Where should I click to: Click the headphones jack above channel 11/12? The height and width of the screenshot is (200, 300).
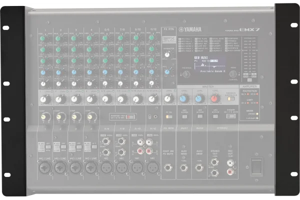(x=155, y=116)
